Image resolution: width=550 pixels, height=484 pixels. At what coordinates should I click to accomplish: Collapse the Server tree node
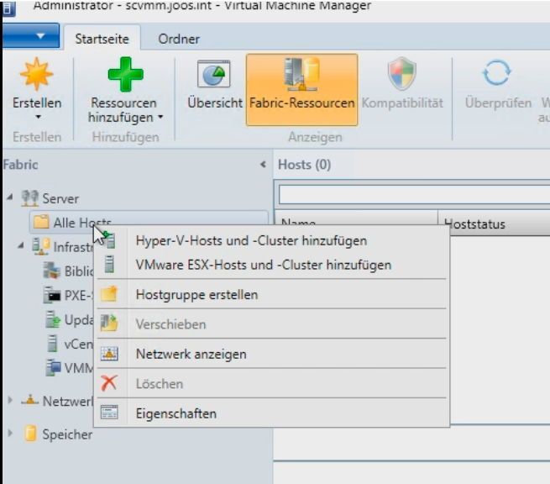[10, 197]
